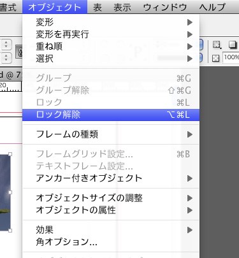Open the フレームの種類 submenu
The width and height of the screenshot is (239, 258).
[111, 134]
